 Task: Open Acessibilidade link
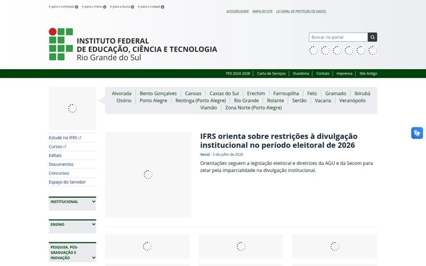237,11
